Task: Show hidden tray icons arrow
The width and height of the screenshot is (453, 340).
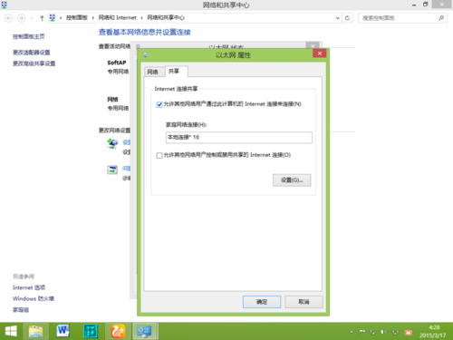Action: [x=352, y=332]
